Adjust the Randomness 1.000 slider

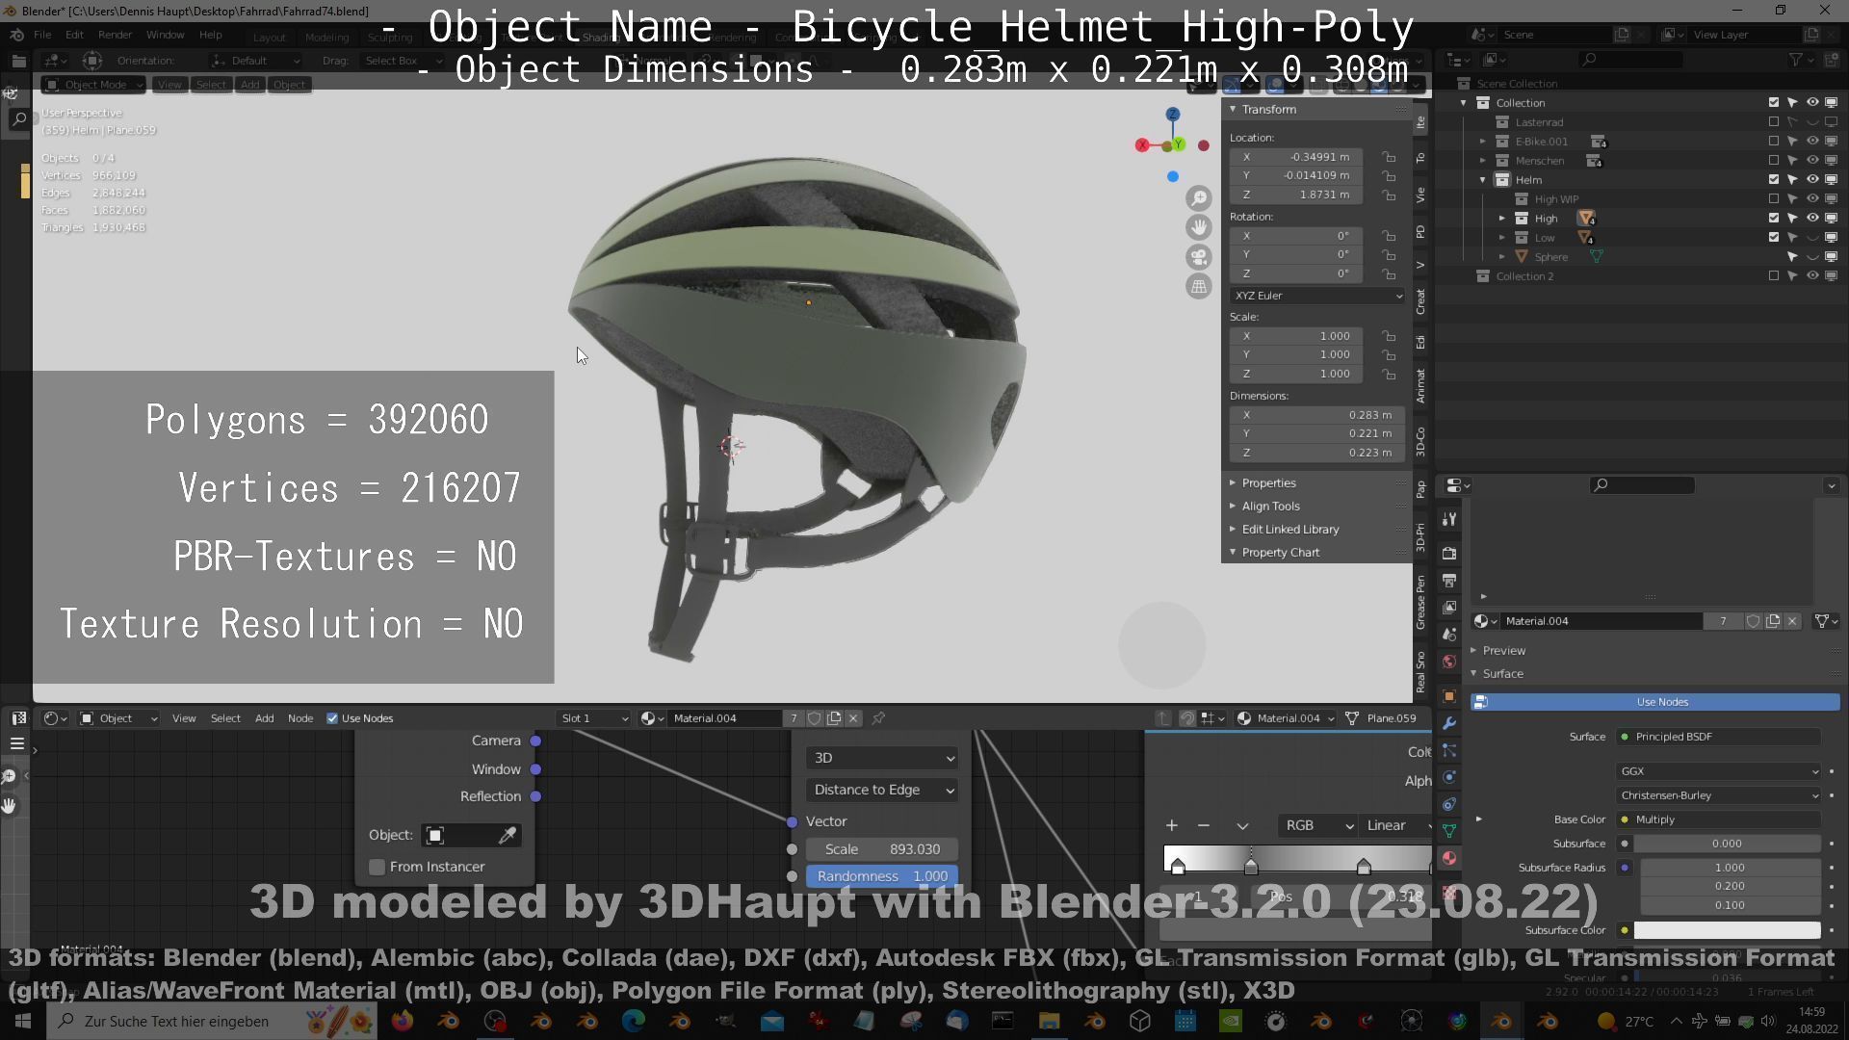(x=882, y=876)
